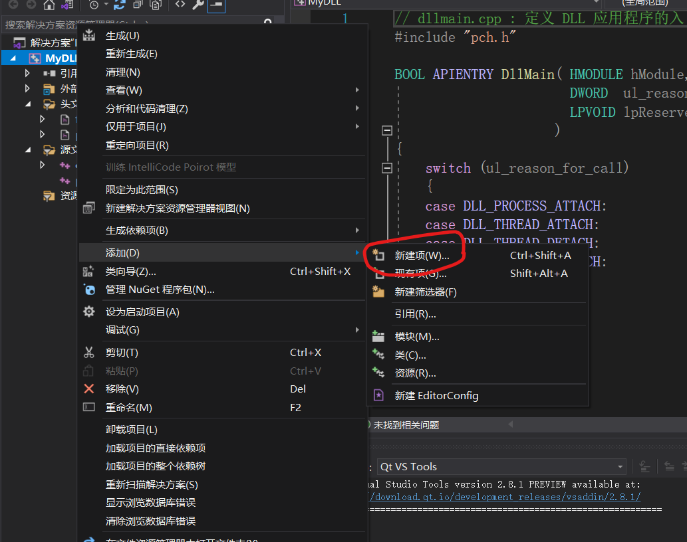Click the 新建项(W)... new item icon
This screenshot has height=542, width=687.
(x=378, y=255)
